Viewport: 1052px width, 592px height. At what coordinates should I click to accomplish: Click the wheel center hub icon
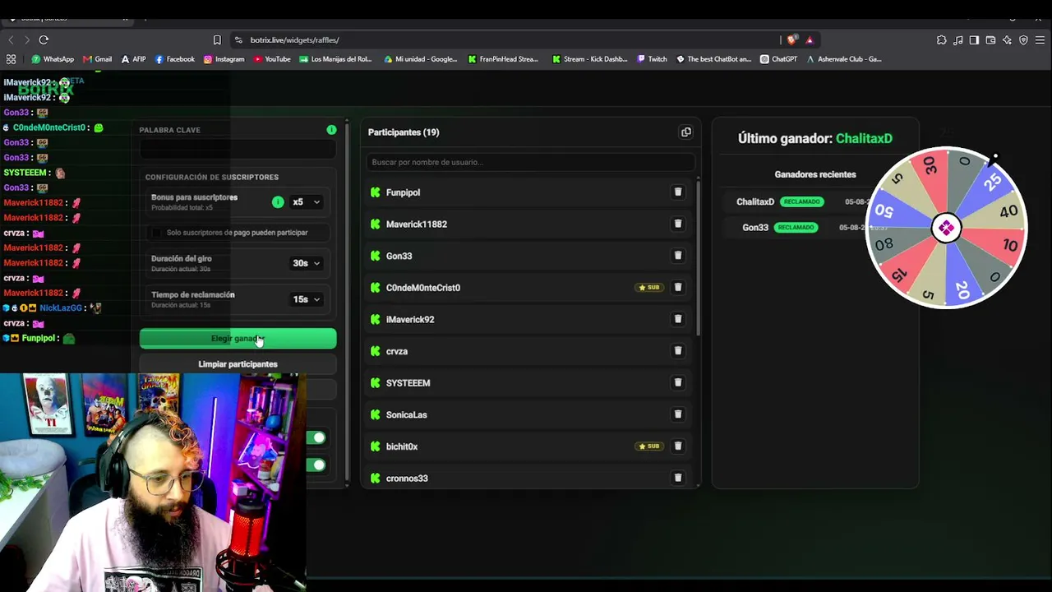tap(946, 229)
